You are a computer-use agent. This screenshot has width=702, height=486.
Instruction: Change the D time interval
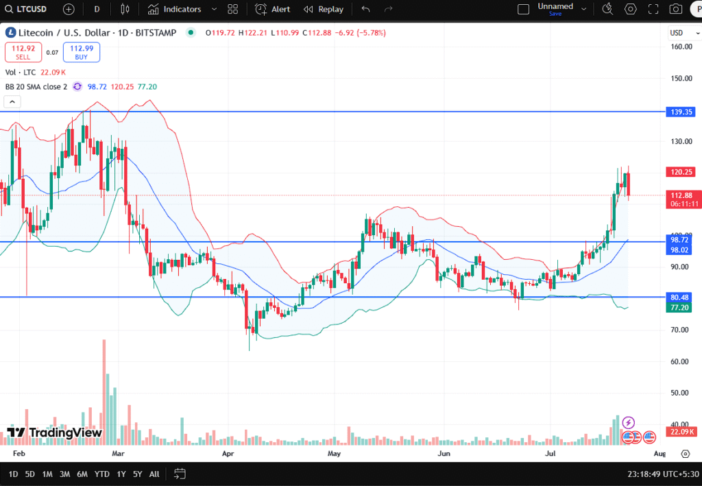pyautogui.click(x=97, y=9)
